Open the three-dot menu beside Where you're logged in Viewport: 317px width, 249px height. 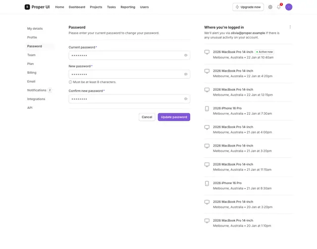[x=290, y=27]
